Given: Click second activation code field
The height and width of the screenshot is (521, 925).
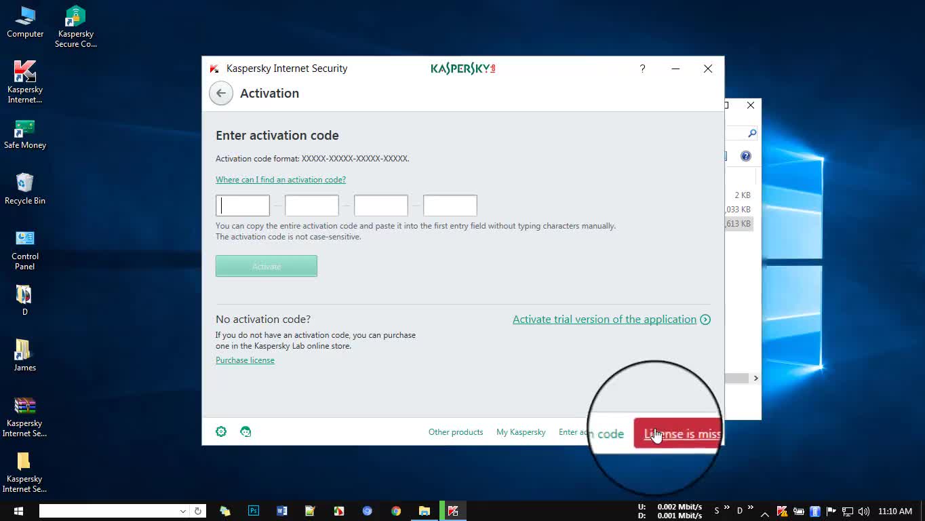Looking at the screenshot, I should [x=312, y=206].
